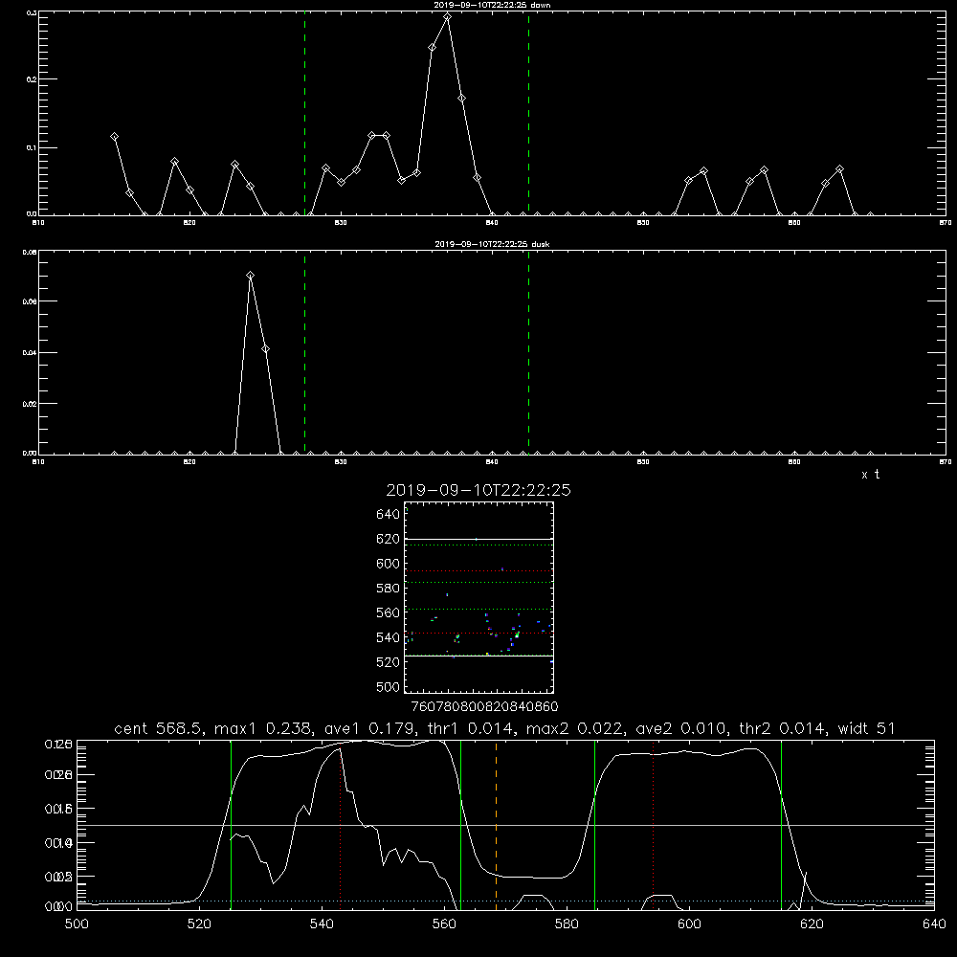The width and height of the screenshot is (957, 957).
Task: Click the 'thr2 0.014' statistic text
Action: click(x=782, y=728)
